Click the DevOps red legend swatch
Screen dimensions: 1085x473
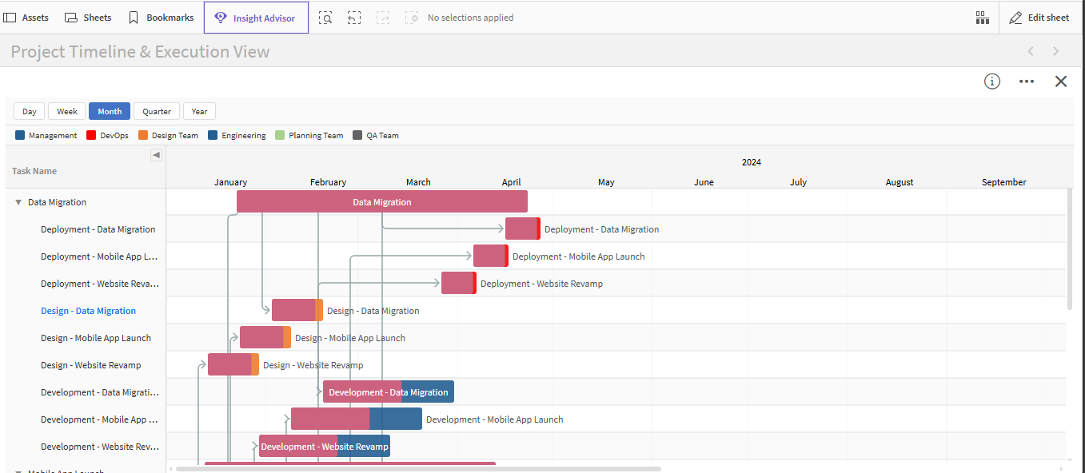[91, 136]
